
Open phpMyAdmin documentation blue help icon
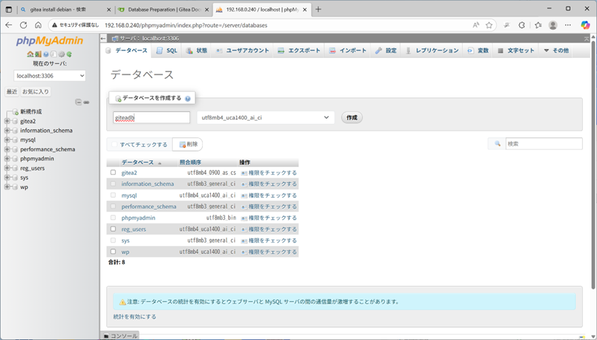tap(46, 54)
